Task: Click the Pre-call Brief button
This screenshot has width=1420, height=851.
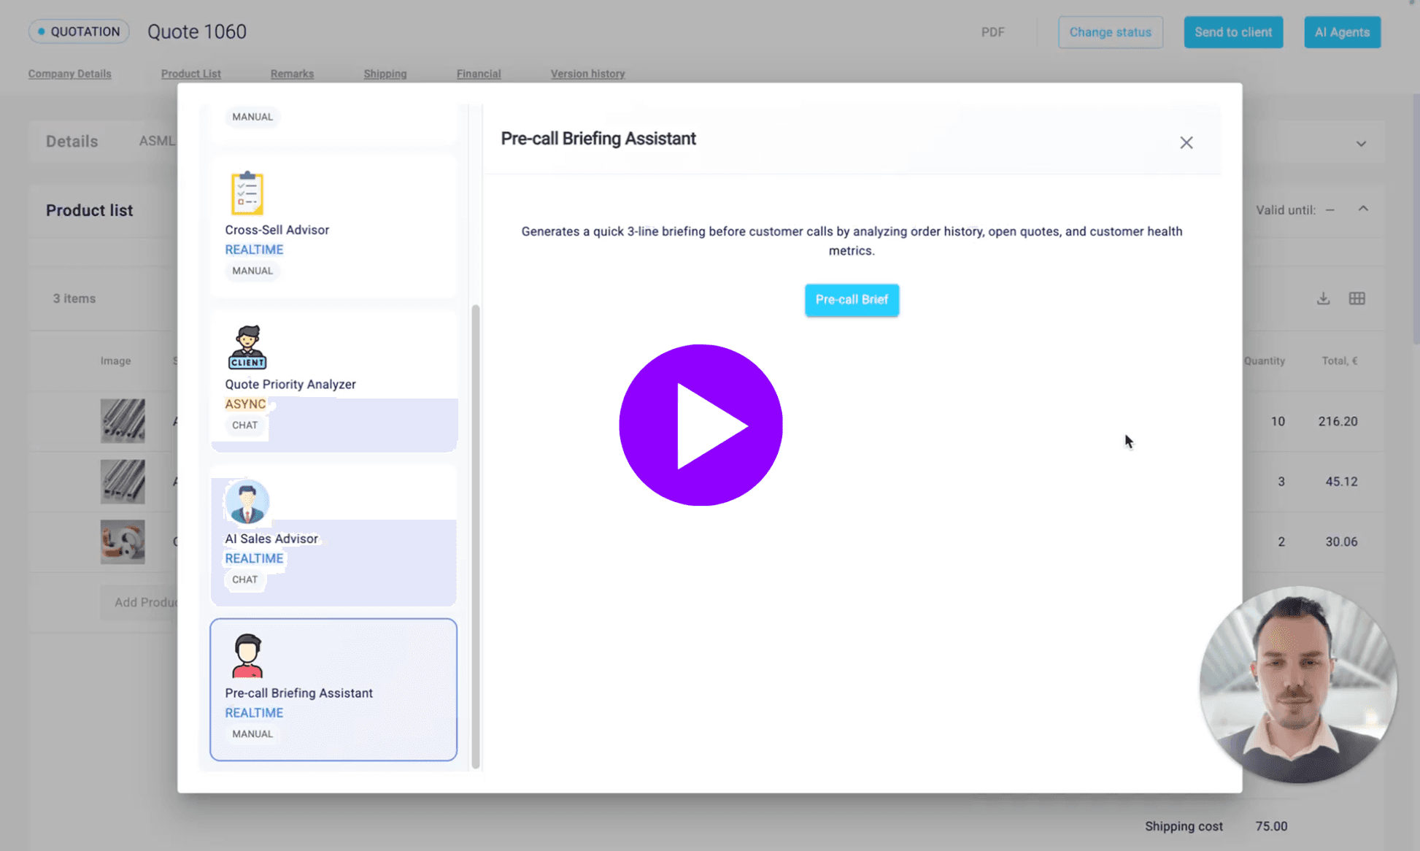Action: point(852,299)
